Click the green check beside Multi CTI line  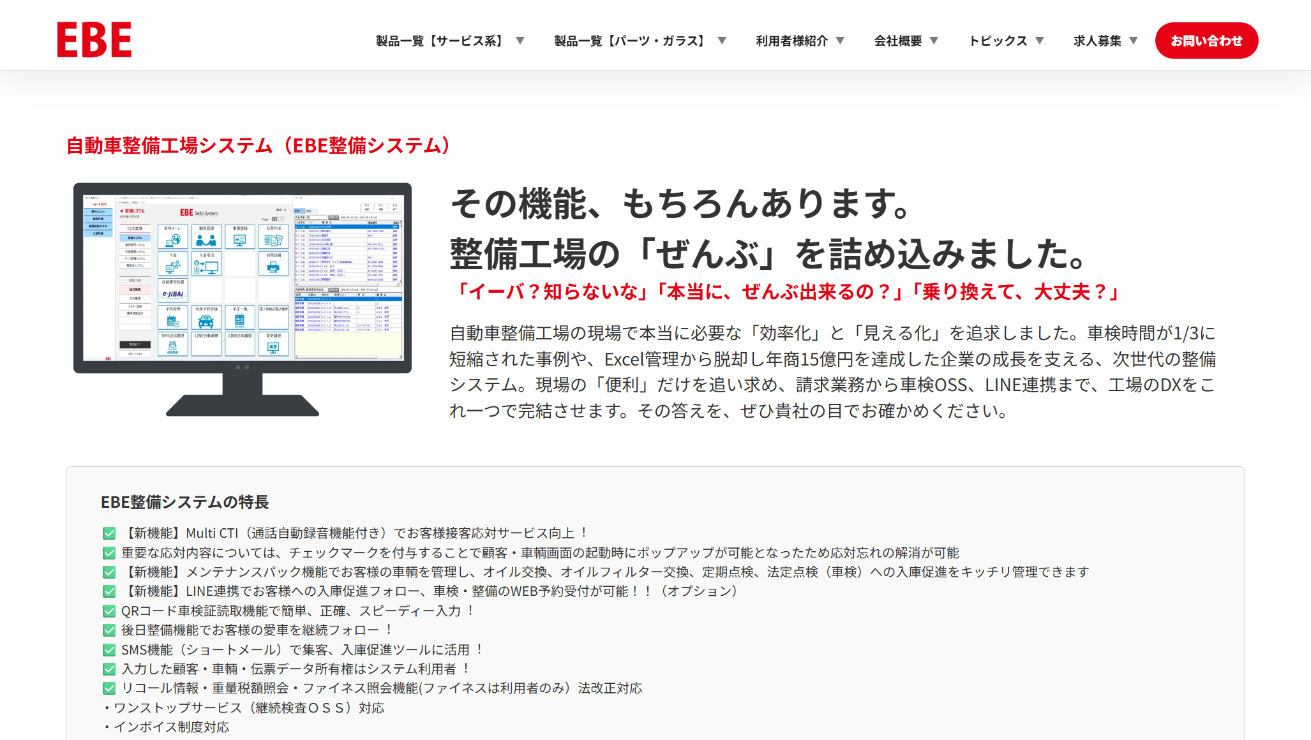(109, 533)
